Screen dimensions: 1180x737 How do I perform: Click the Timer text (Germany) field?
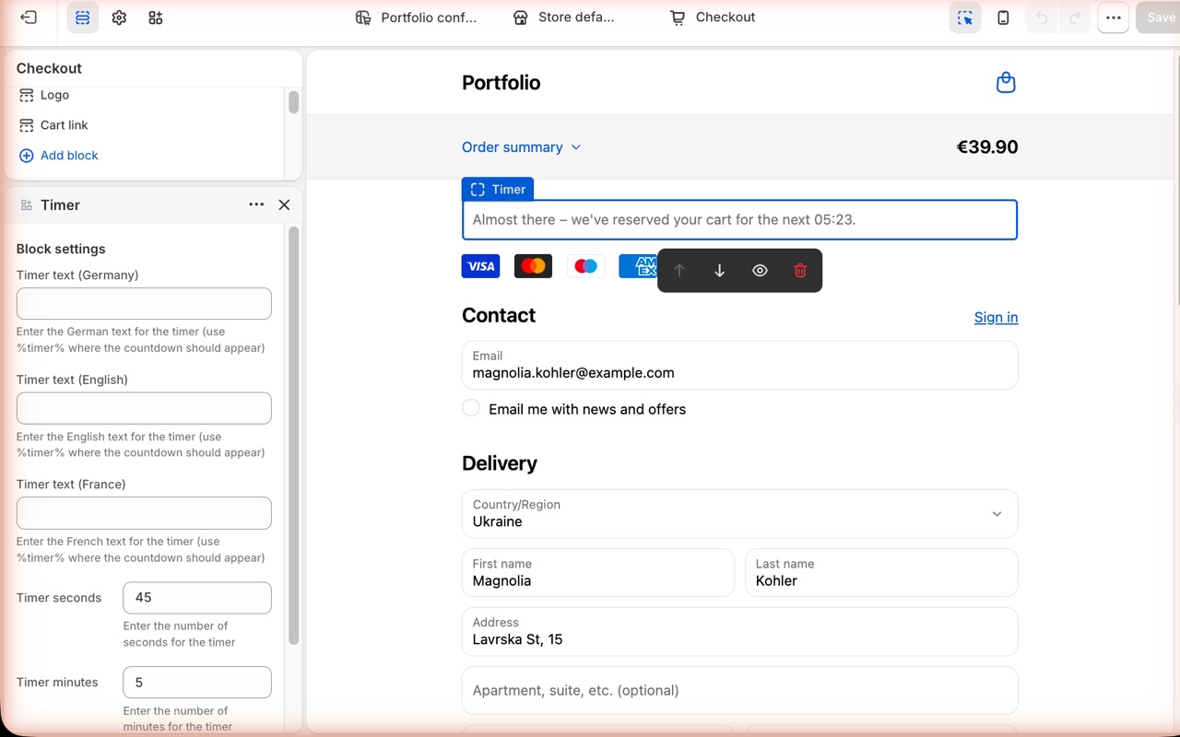tap(144, 304)
